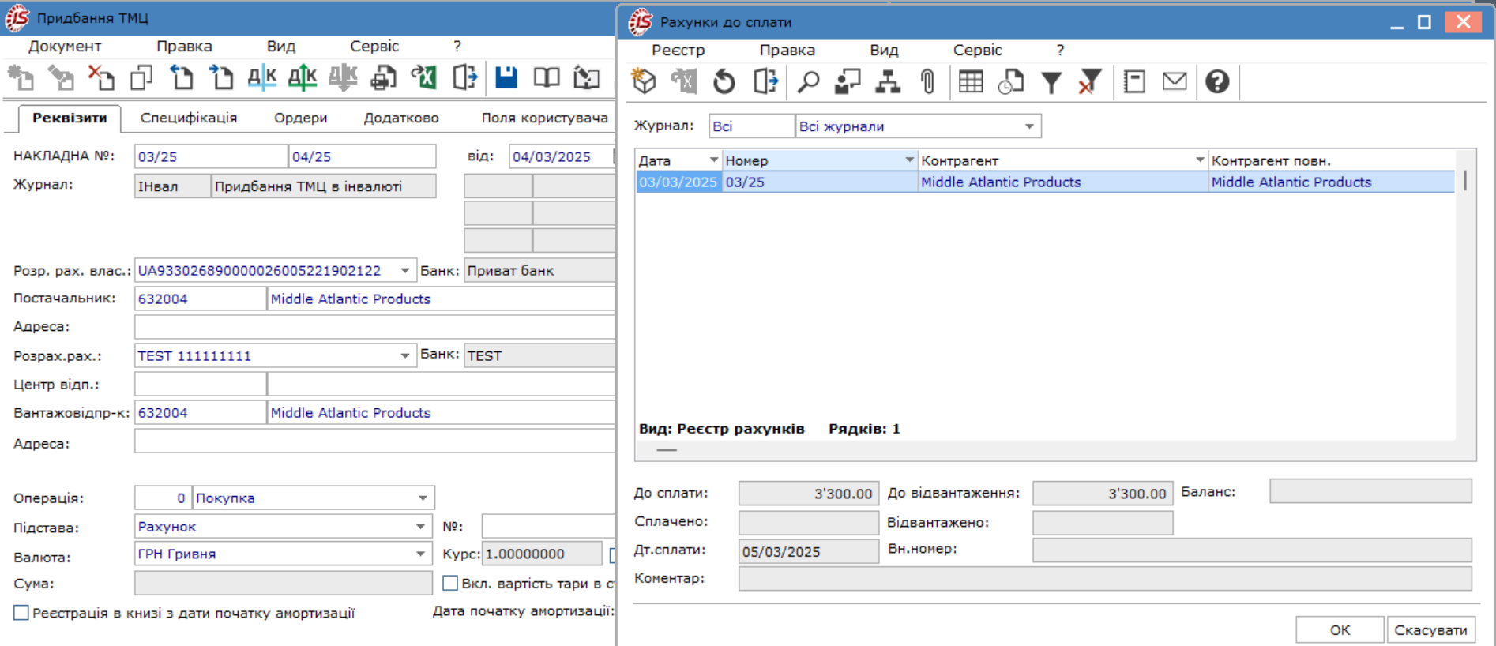Select the 03/25 Middle Atlantic Products row
The height and width of the screenshot is (646, 1496).
1045,182
